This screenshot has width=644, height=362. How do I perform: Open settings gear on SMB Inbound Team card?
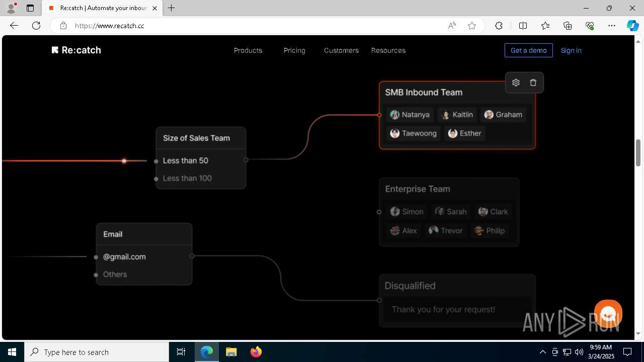[516, 83]
